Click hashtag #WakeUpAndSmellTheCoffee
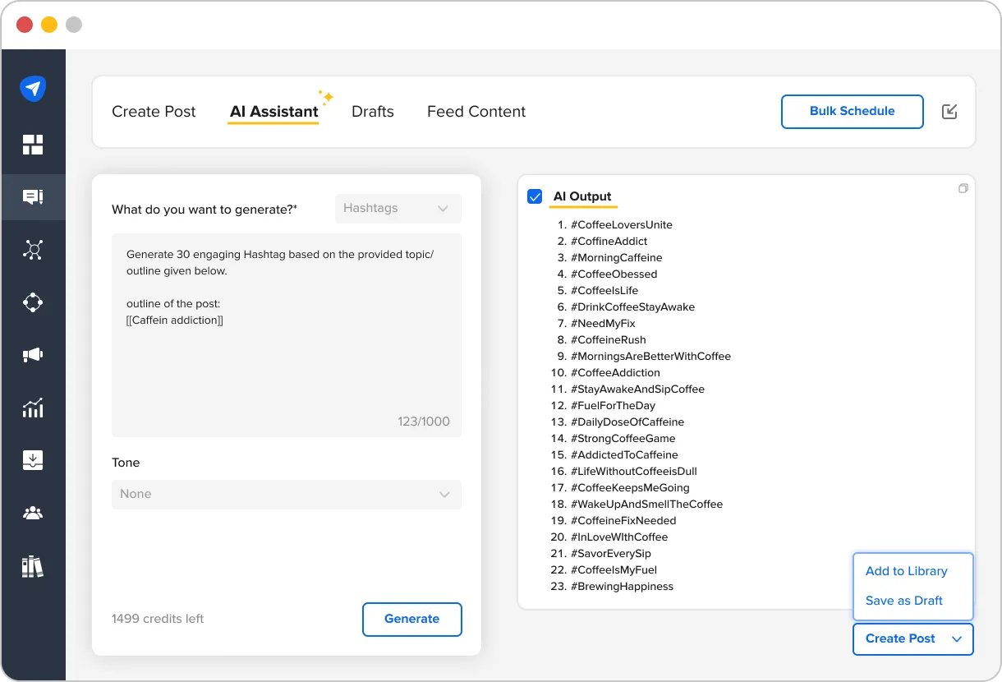 coord(647,505)
